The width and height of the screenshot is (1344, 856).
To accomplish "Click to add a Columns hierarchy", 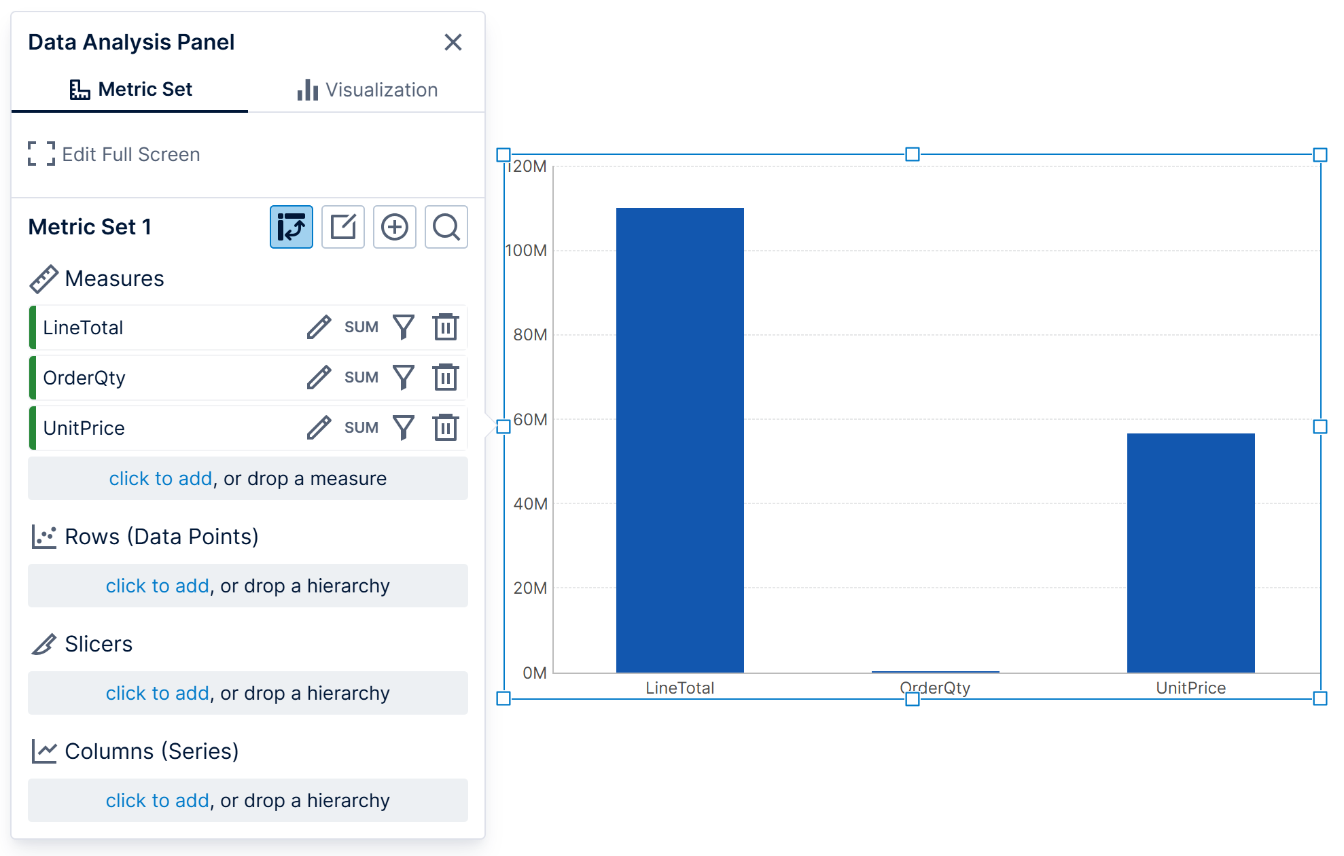I will pyautogui.click(x=248, y=800).
